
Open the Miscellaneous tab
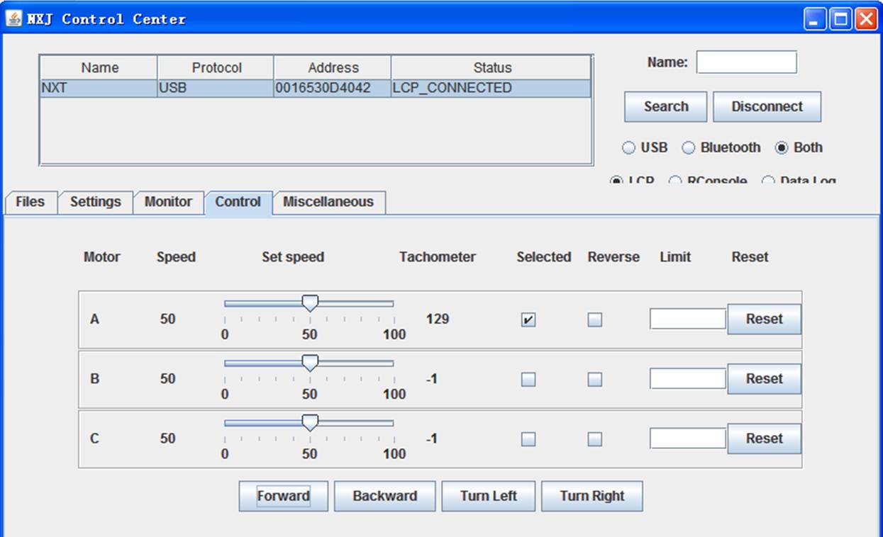coord(328,202)
